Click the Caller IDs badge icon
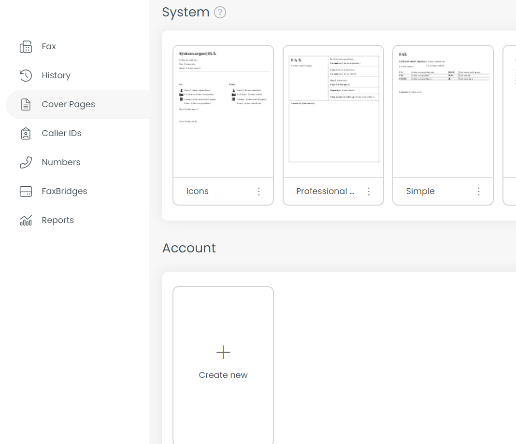The width and height of the screenshot is (516, 444). (x=26, y=133)
